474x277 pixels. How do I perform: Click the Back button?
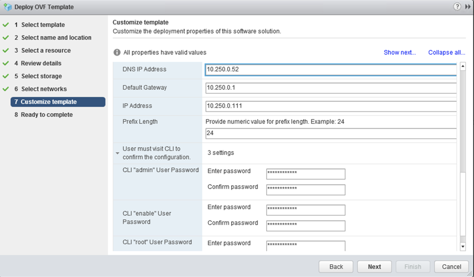(x=336, y=267)
